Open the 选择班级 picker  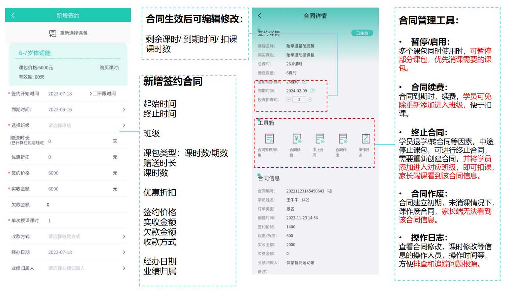tap(86, 125)
